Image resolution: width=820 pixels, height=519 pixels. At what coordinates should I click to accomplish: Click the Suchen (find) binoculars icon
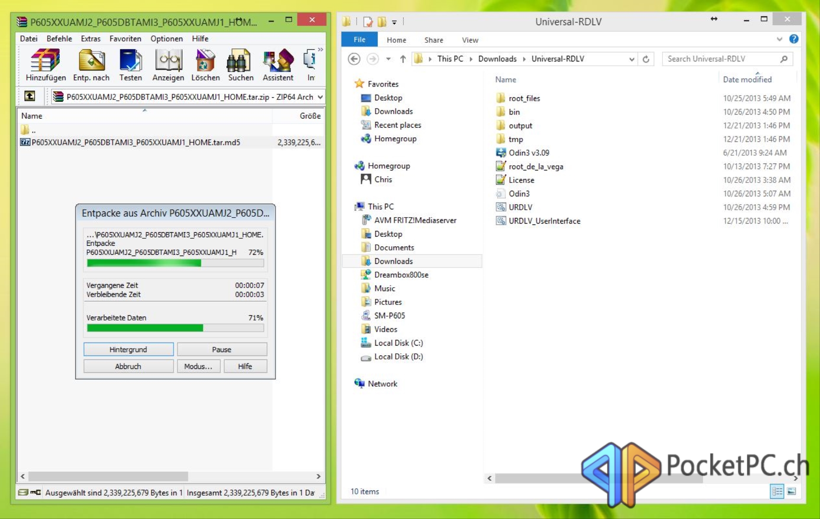(241, 65)
